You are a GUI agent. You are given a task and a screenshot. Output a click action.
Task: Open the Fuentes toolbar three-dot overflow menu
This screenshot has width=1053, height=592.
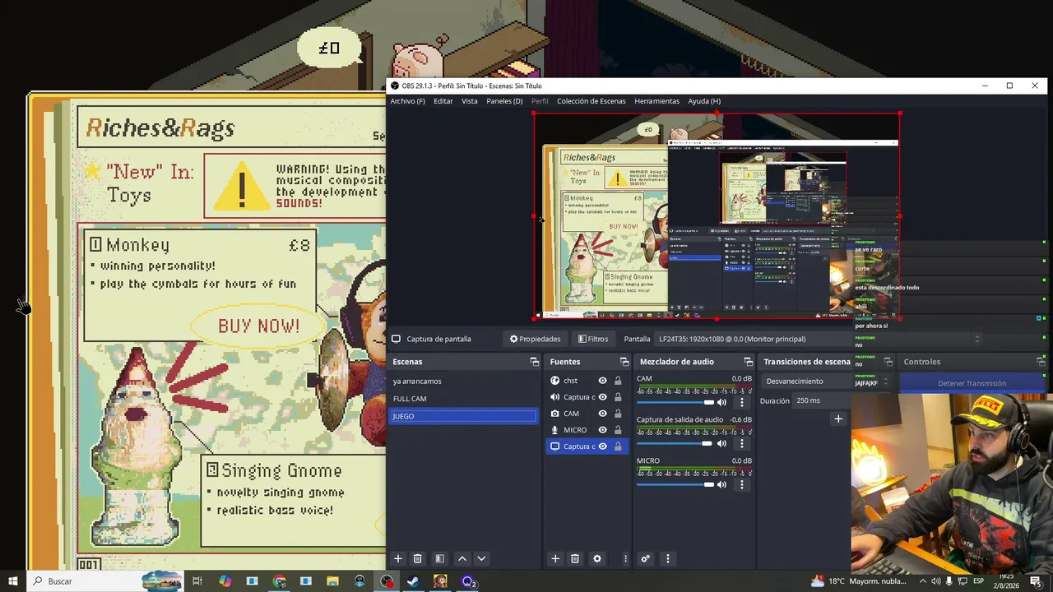coord(625,558)
